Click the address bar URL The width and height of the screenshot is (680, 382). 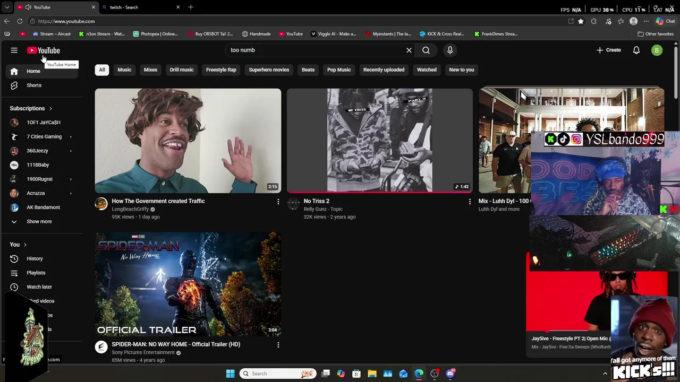tap(66, 21)
